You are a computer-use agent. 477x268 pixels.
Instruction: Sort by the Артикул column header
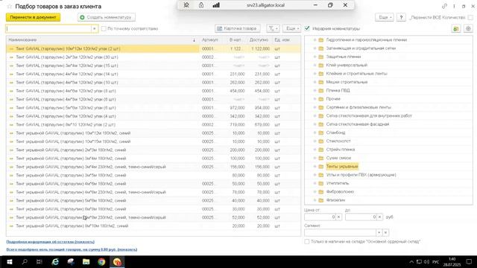210,40
